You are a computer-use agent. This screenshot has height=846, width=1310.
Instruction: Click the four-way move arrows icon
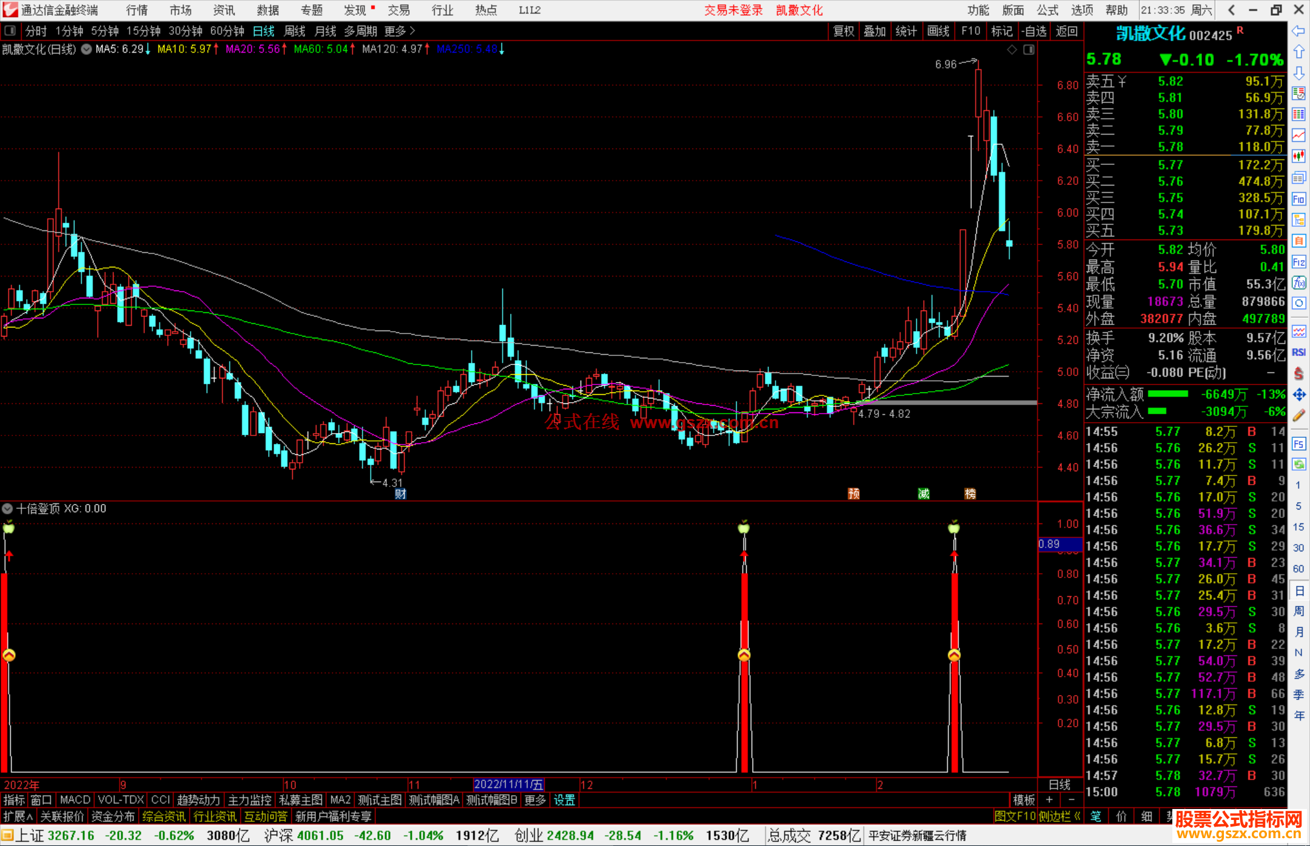(1298, 395)
